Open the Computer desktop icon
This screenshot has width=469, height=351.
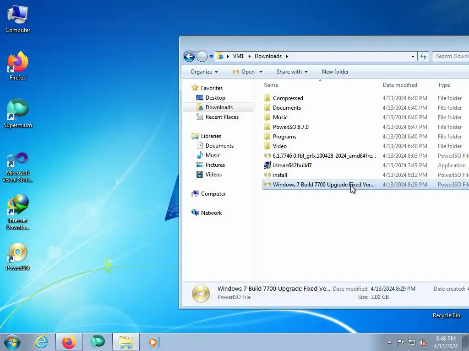click(x=18, y=19)
